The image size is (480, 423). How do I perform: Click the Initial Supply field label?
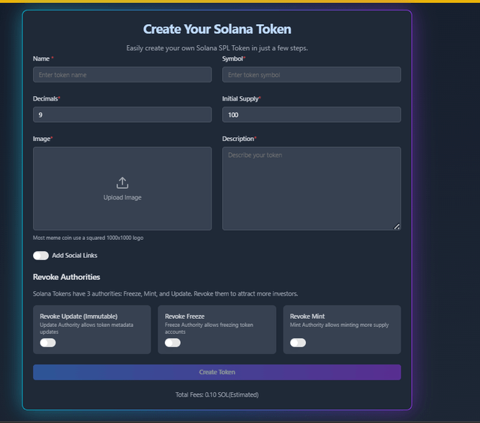coord(240,99)
